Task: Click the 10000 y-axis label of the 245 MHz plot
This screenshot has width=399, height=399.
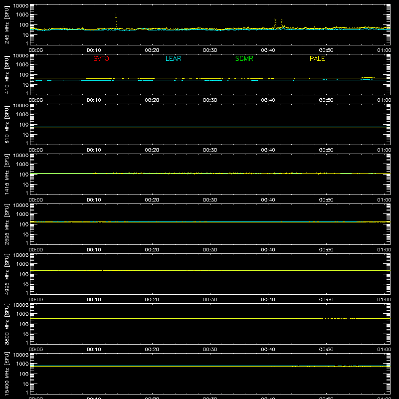Action: (x=21, y=6)
